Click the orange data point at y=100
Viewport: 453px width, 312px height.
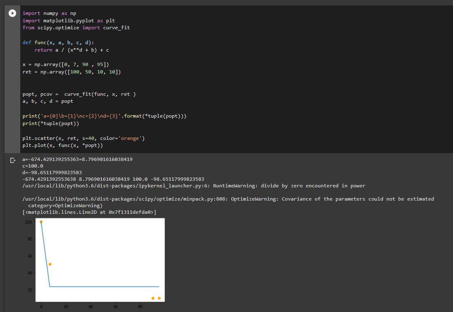point(41,222)
